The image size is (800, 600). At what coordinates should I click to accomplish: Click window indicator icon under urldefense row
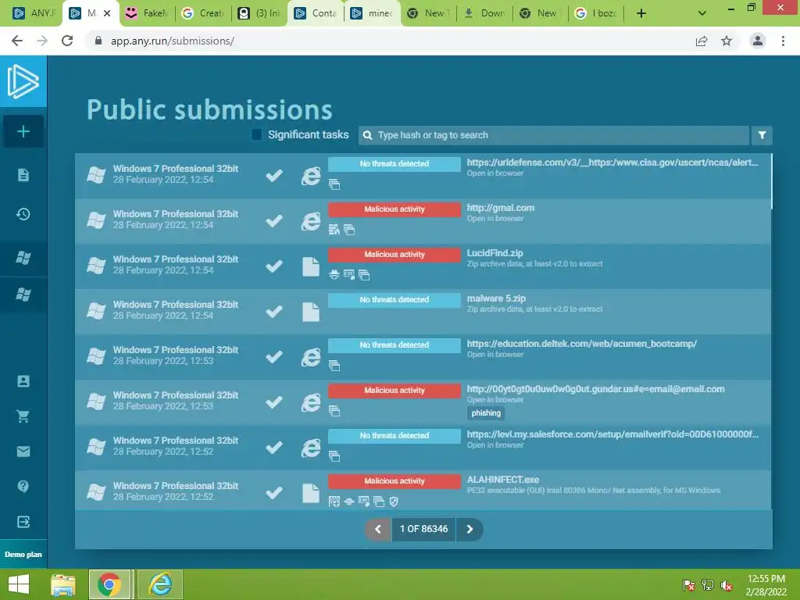[x=334, y=184]
